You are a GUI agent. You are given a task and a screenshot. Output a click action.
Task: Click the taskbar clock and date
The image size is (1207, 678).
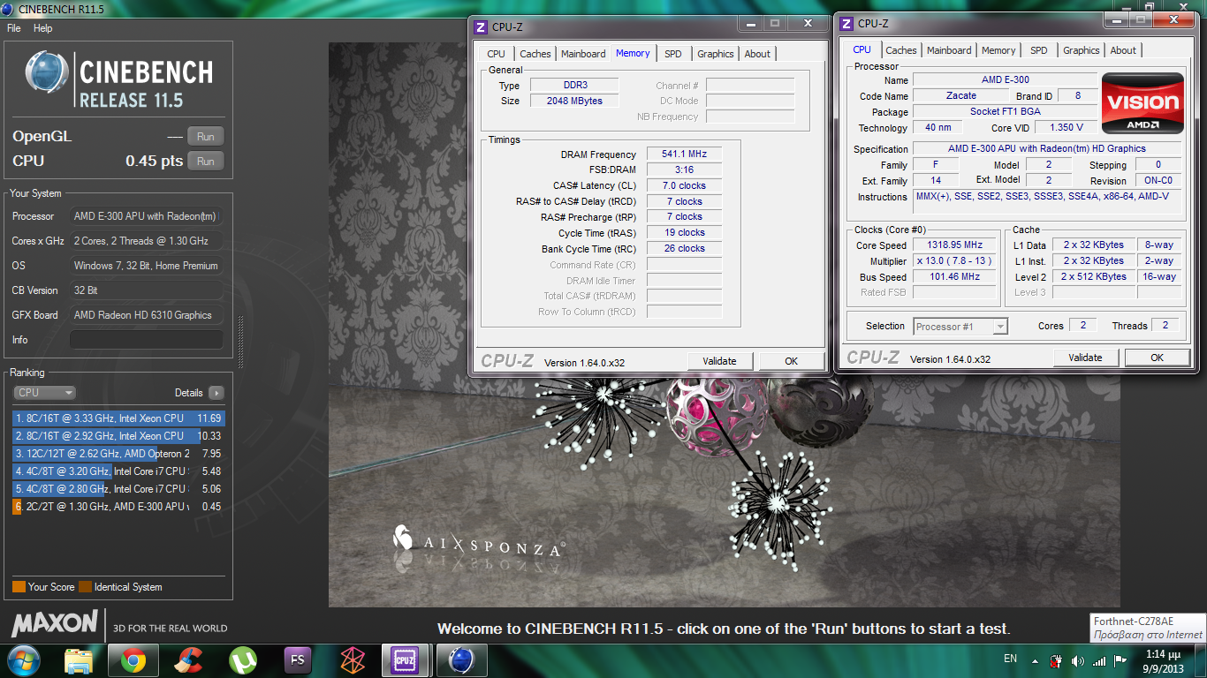coord(1162,660)
